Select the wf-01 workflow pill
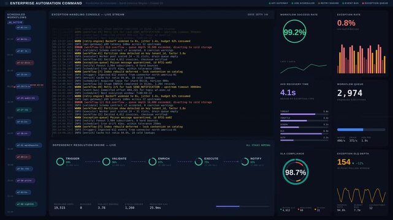The width and height of the screenshot is (393, 220). point(23,28)
